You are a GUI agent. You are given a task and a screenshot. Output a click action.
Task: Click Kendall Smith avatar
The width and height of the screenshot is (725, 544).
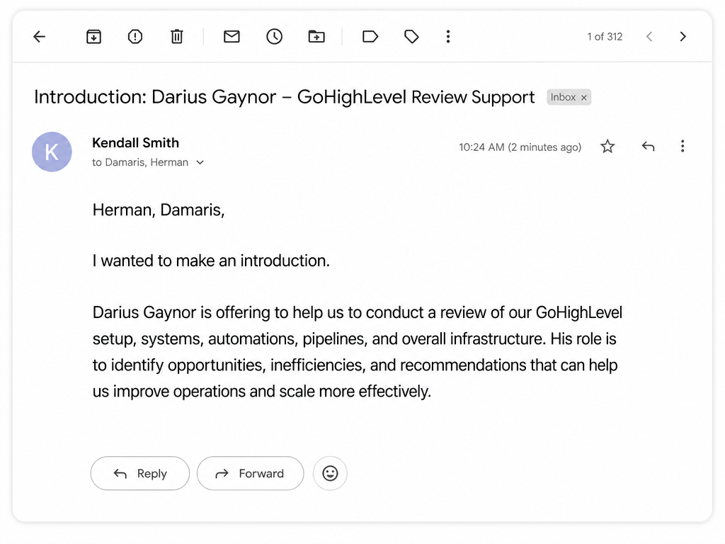click(52, 152)
